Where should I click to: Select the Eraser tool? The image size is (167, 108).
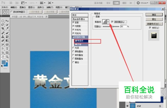(3, 40)
